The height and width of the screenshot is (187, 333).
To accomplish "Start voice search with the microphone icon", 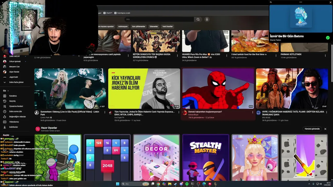I will pos(207,19).
